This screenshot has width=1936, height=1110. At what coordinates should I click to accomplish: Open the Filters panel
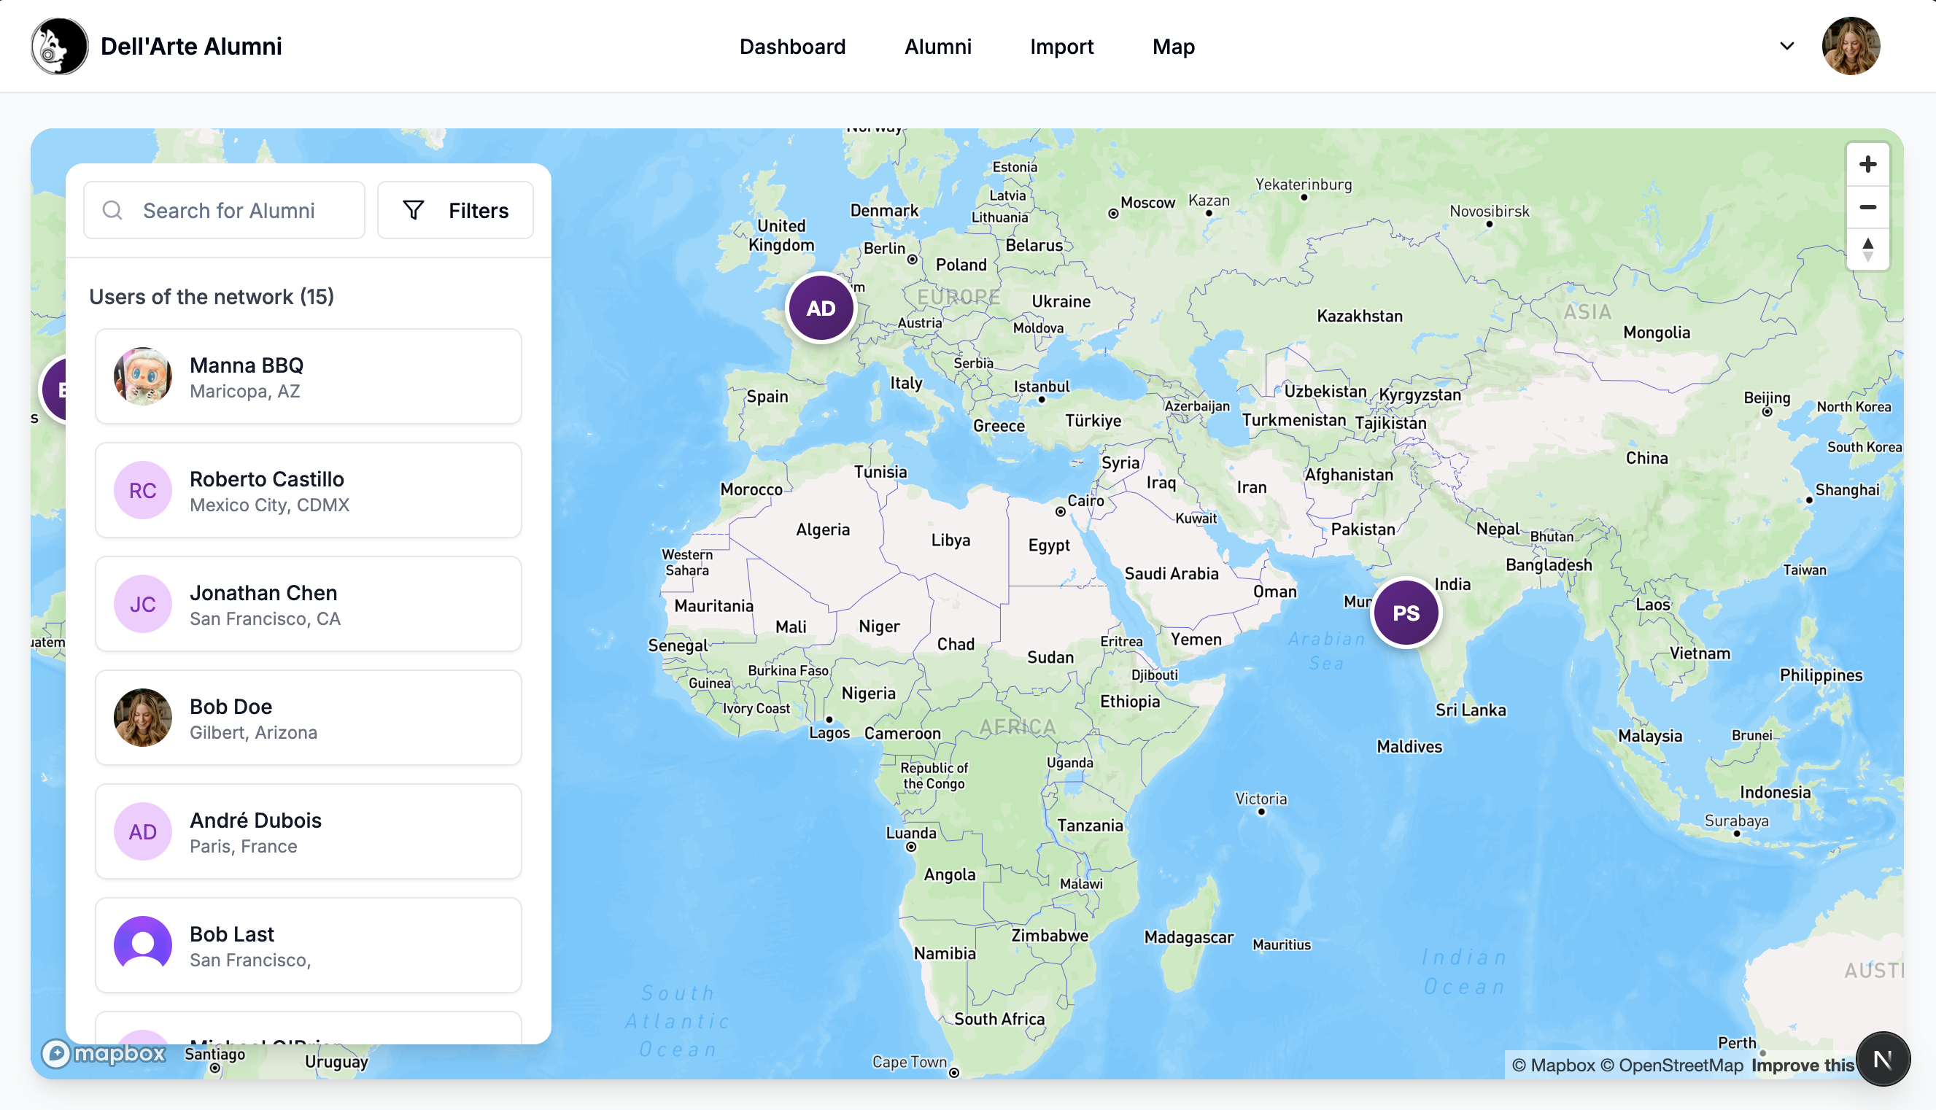tap(455, 209)
